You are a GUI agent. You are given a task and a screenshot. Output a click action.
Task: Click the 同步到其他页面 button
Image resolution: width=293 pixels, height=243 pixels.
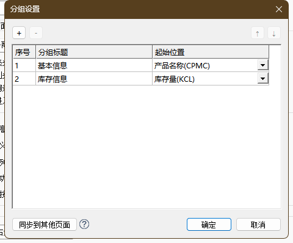pos(45,225)
